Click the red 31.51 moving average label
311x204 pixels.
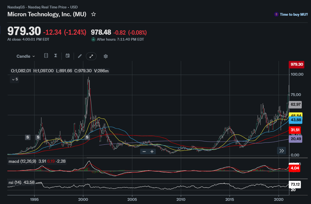pos(295,130)
